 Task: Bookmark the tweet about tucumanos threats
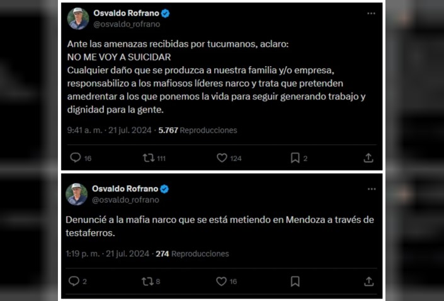point(295,158)
